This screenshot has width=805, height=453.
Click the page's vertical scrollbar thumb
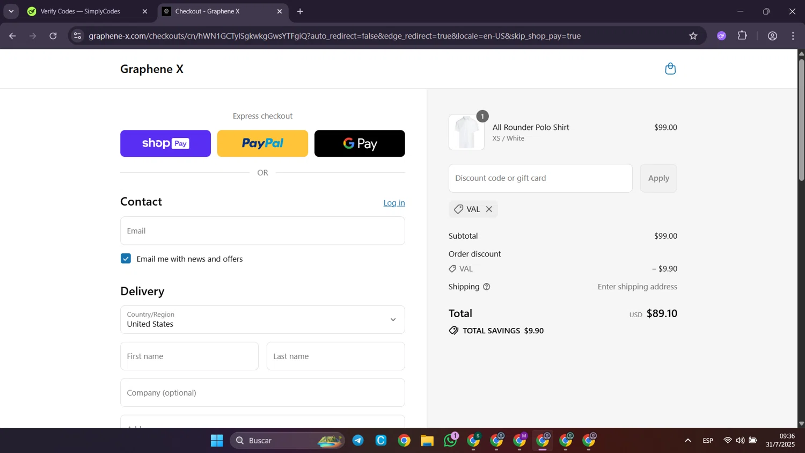point(801,120)
